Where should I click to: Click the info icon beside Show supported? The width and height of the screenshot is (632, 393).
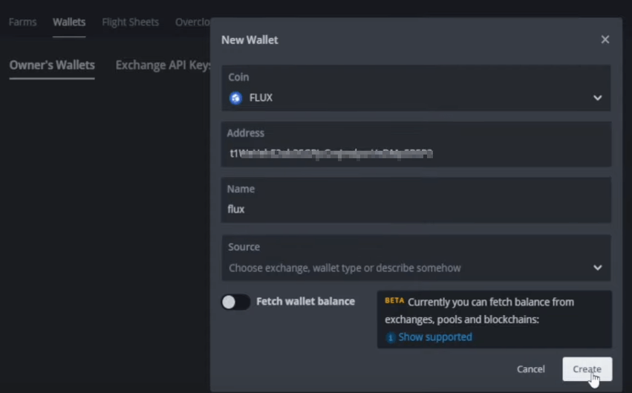(x=390, y=337)
